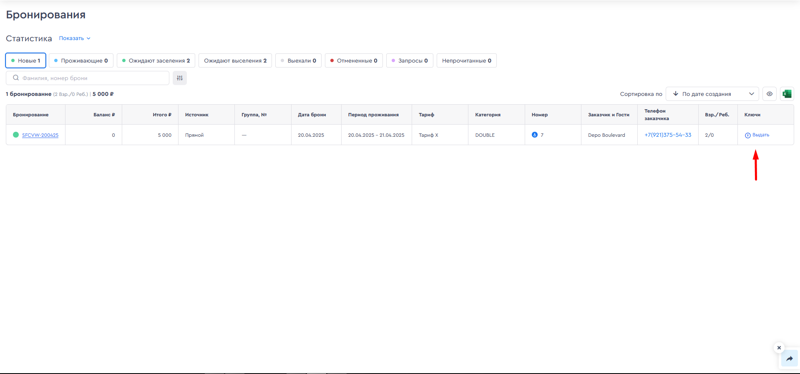Viewport: 800px width, 374px height.
Task: Show bookings in Ожидают заселения
Action: click(156, 60)
